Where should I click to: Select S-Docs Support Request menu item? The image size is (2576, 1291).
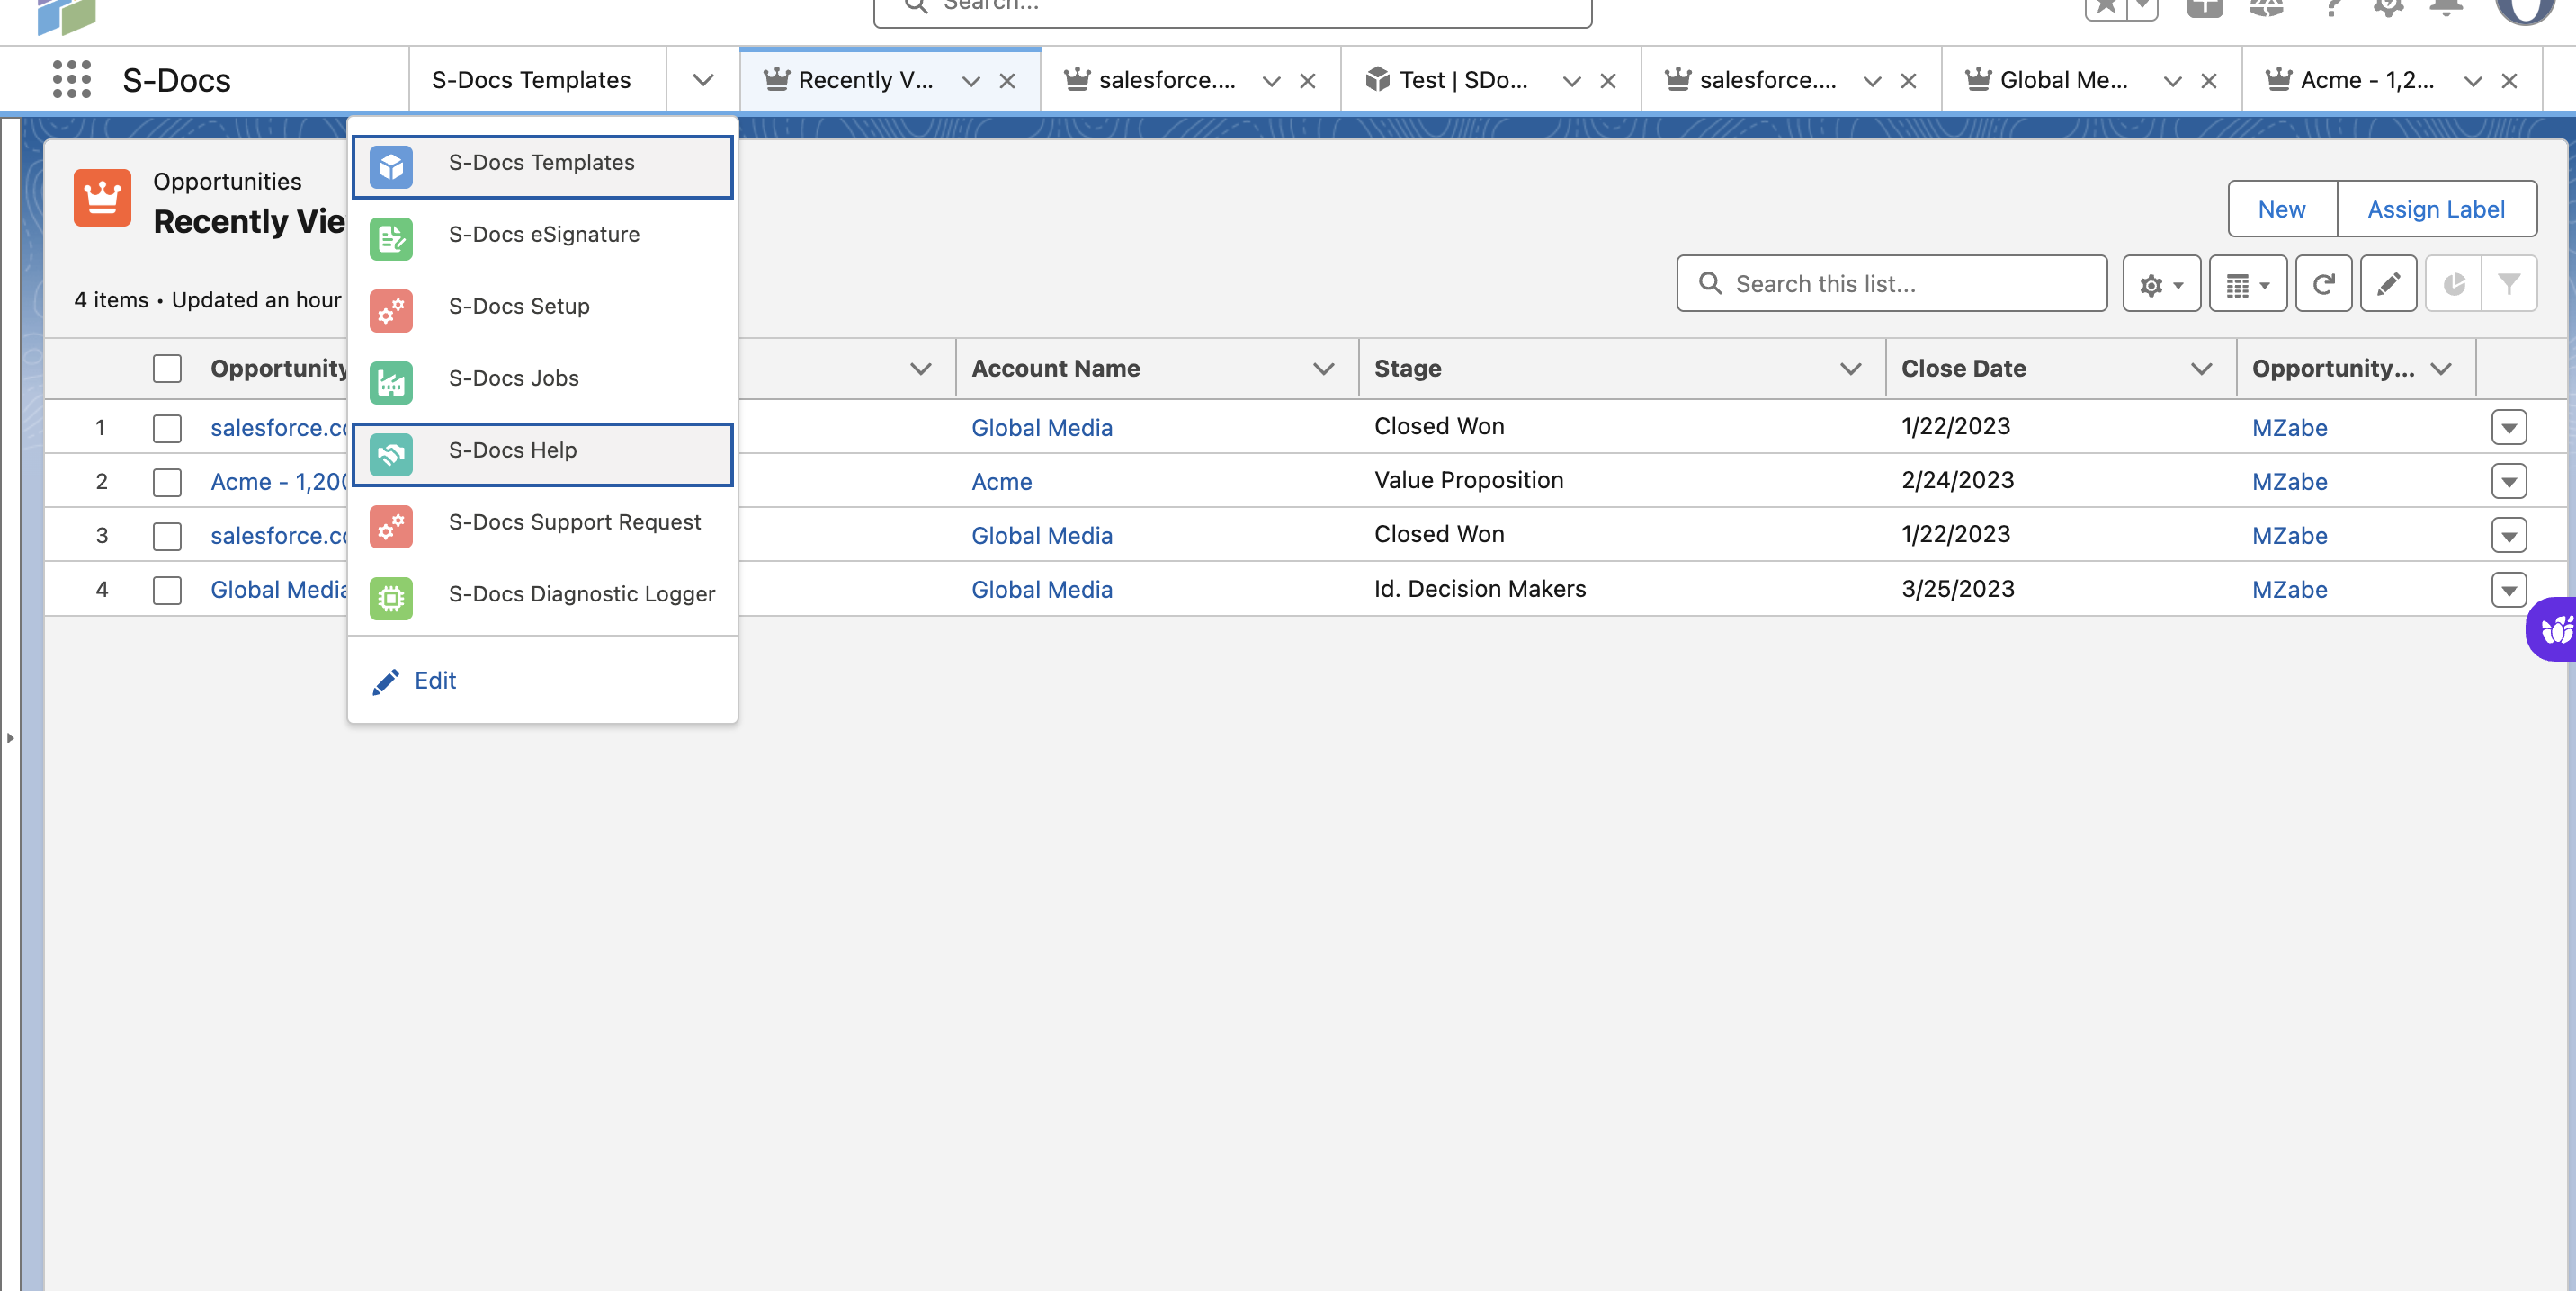click(x=574, y=522)
